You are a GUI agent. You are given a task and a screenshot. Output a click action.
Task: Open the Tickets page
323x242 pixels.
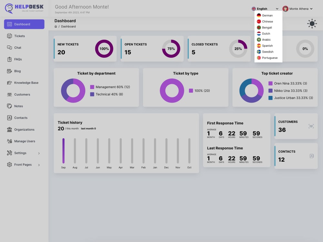click(x=24, y=36)
